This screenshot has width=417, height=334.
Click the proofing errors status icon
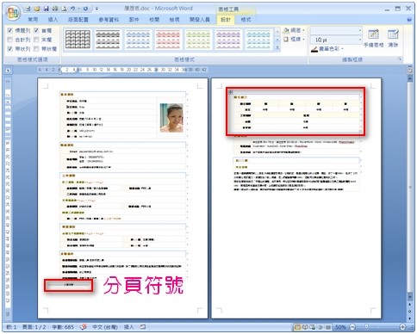click(84, 327)
